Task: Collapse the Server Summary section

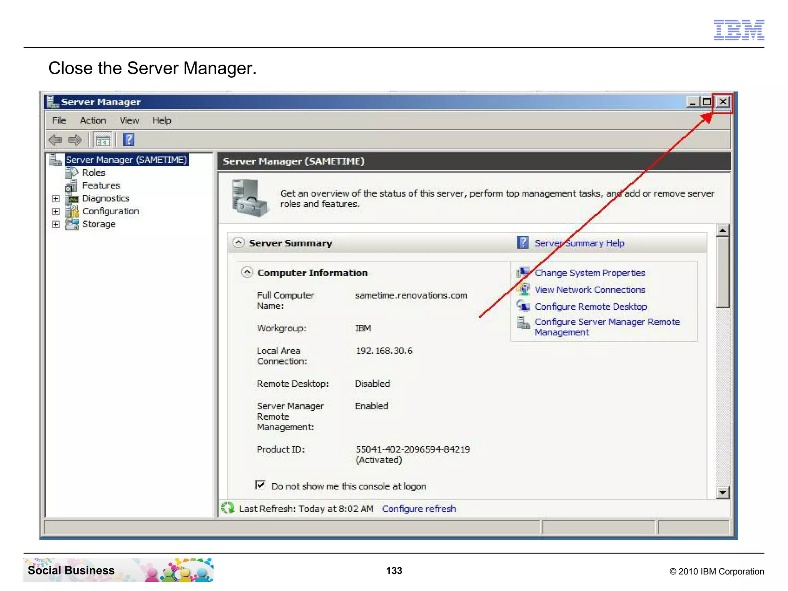Action: click(x=239, y=242)
